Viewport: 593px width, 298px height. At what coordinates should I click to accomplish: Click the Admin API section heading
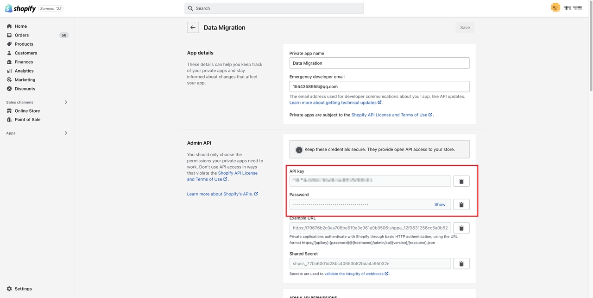tap(199, 143)
